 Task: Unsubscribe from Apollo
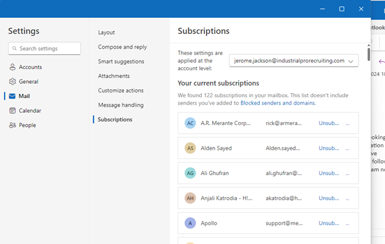[328, 223]
